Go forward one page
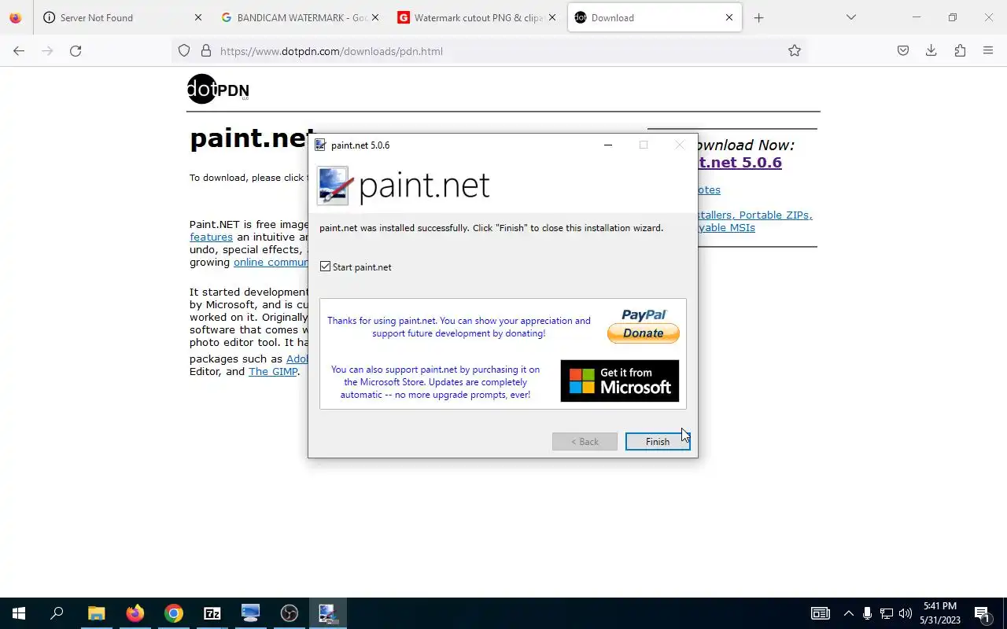This screenshot has height=629, width=1007. tap(47, 51)
